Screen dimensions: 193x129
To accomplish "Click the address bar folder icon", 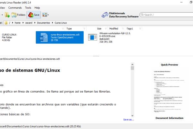I will click(x=6, y=23).
